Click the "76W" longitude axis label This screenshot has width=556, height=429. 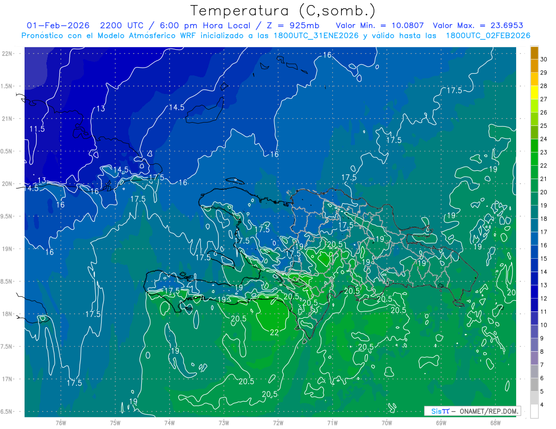pos(61,423)
